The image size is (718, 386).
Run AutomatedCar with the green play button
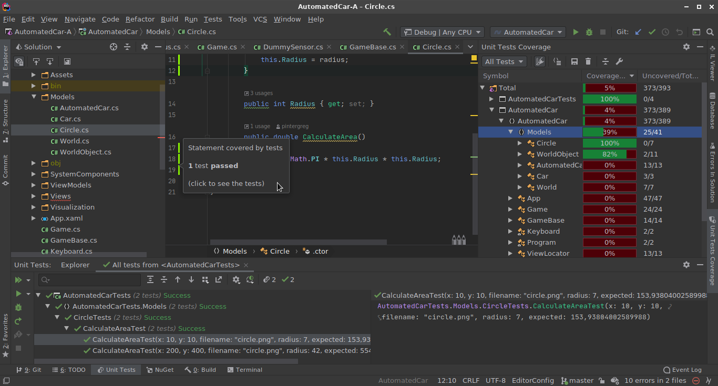tap(576, 32)
